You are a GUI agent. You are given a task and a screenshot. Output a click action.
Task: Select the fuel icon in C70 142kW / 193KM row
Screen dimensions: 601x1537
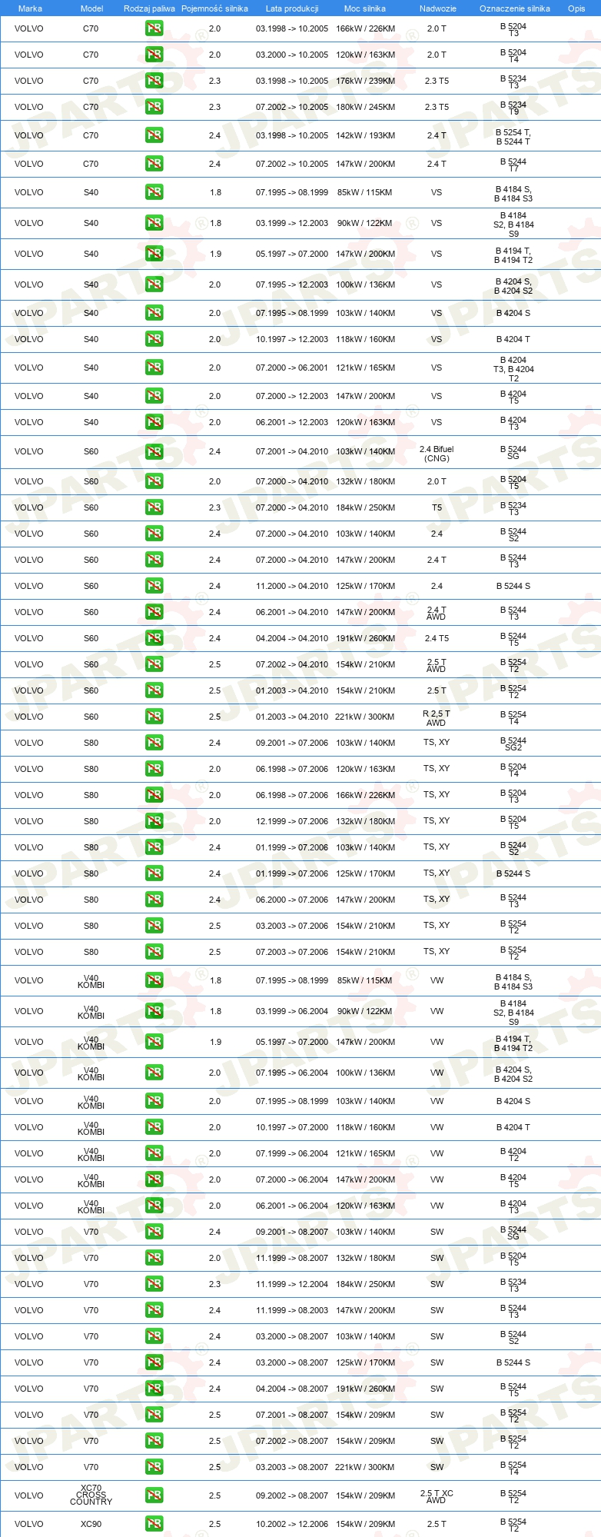tap(154, 135)
